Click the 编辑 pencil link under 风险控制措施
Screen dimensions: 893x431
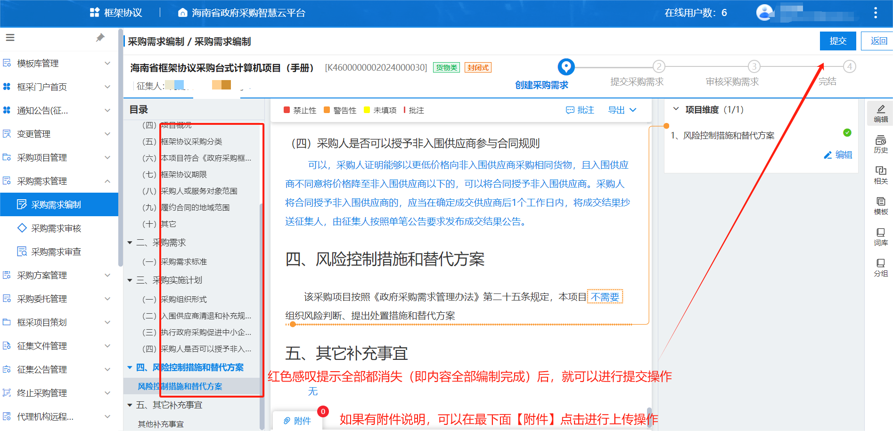tap(838, 155)
